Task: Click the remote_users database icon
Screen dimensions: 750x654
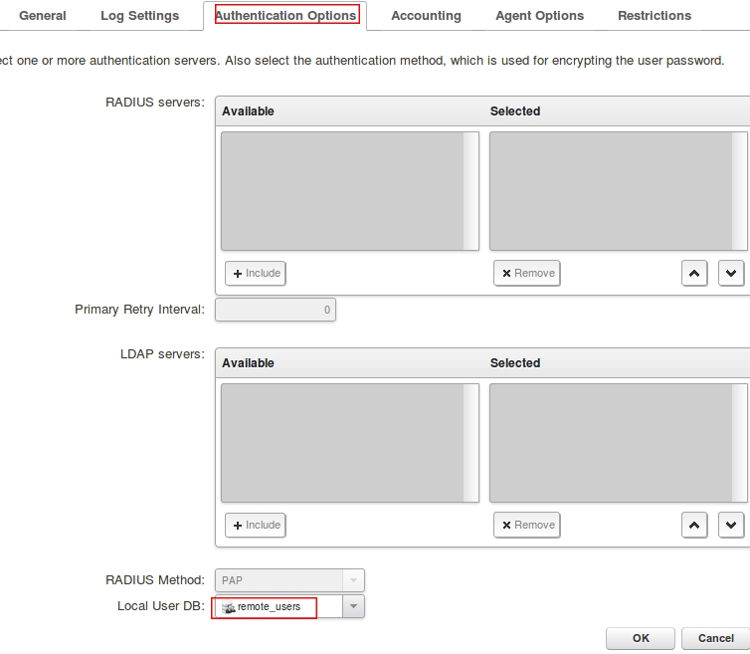Action: click(229, 607)
